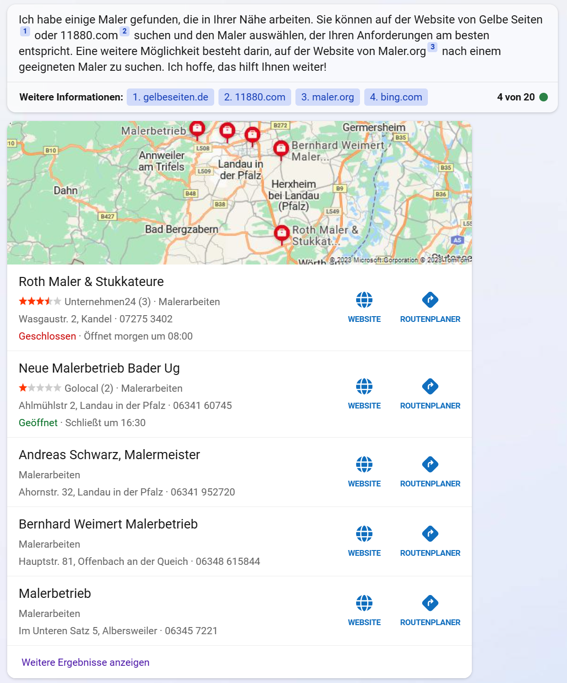Screen dimensions: 567x683
Task: Open the maler.org source link
Action: coord(327,97)
